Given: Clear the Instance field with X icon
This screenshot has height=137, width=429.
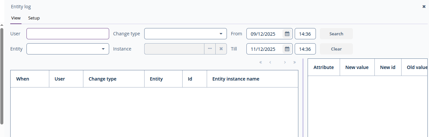Looking at the screenshot, I should point(221,49).
